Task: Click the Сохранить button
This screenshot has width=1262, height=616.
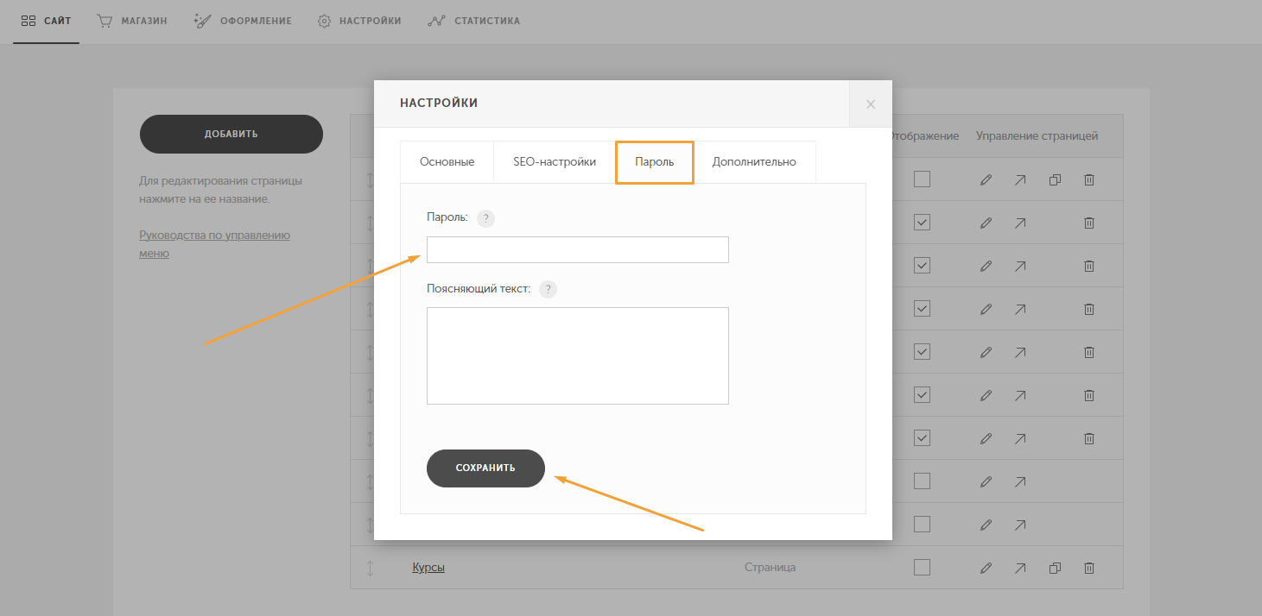Action: (x=485, y=468)
